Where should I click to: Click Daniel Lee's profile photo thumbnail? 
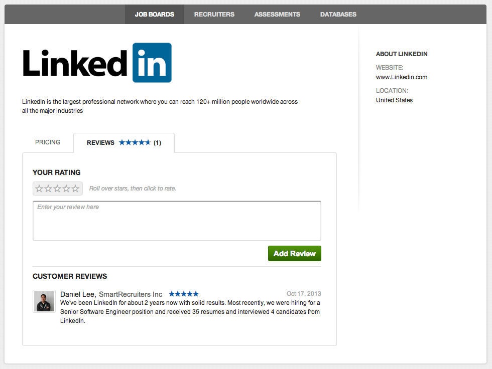click(44, 301)
